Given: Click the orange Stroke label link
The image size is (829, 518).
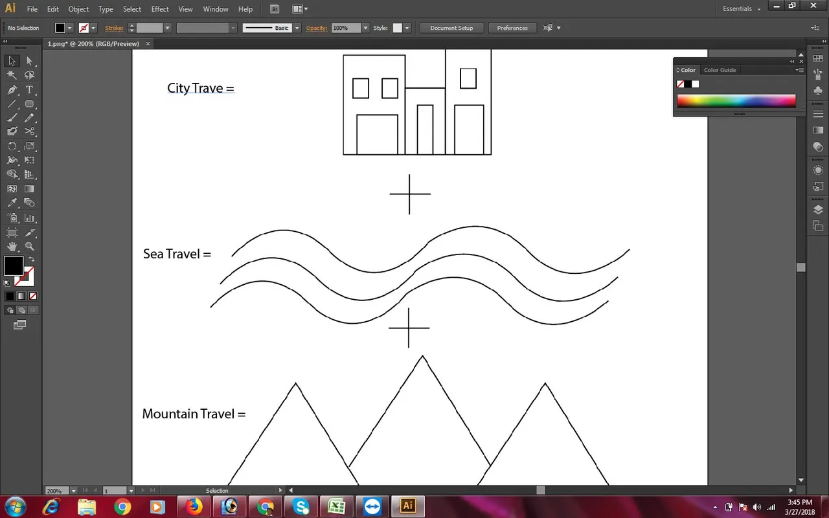Looking at the screenshot, I should [114, 28].
